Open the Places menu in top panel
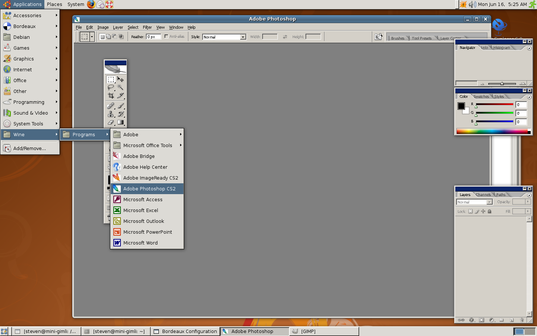The image size is (537, 336). [x=54, y=4]
